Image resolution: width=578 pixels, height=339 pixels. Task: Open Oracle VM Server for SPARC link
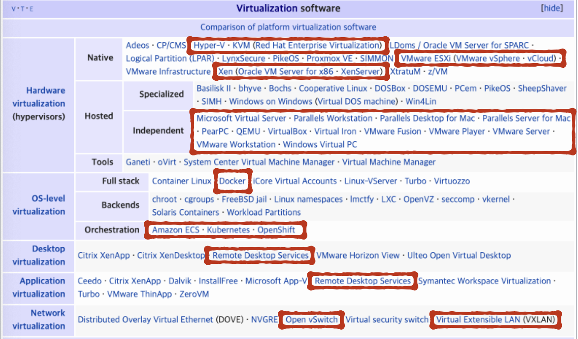[476, 45]
